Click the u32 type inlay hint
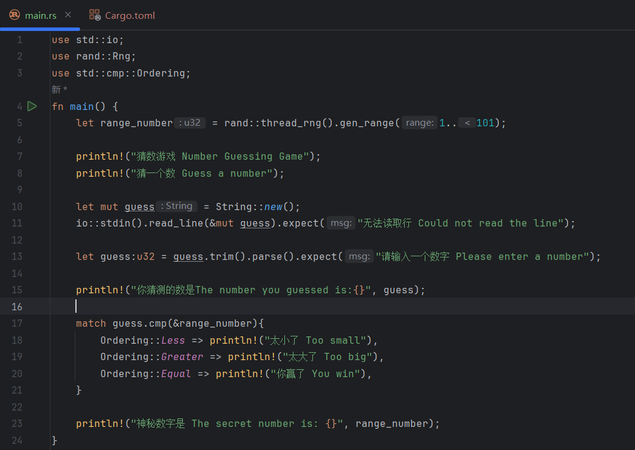The image size is (635, 450). [190, 123]
